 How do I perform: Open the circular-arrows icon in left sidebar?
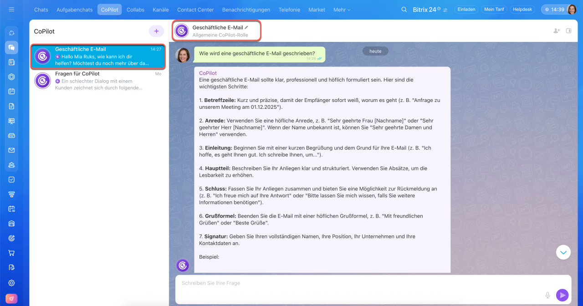pyautogui.click(x=11, y=33)
